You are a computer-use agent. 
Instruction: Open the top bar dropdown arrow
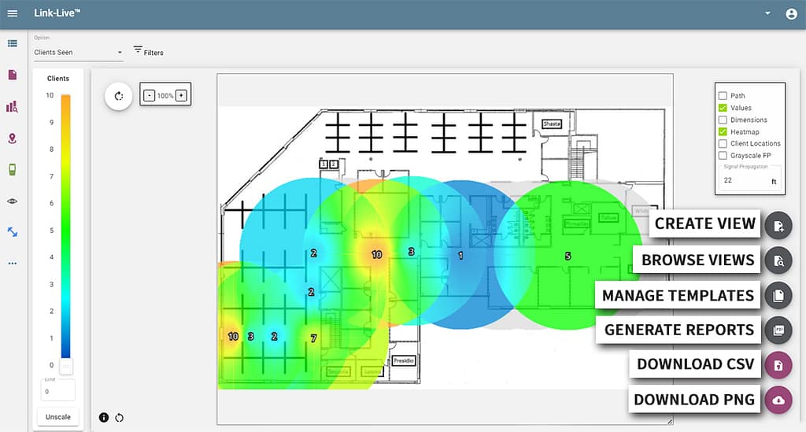tap(767, 13)
